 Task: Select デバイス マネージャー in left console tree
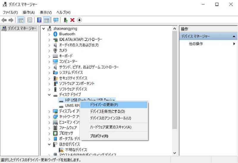point(19,28)
